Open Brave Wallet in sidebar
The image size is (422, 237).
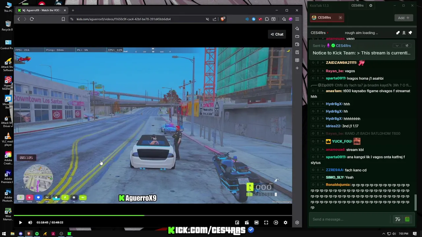(297, 44)
